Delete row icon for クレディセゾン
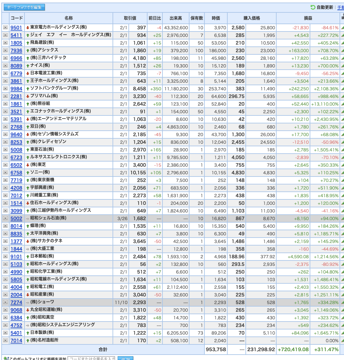The height and width of the screenshot is (360, 344). pos(5,142)
